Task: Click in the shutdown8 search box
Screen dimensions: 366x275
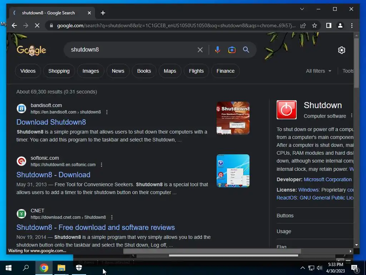Action: point(131,49)
